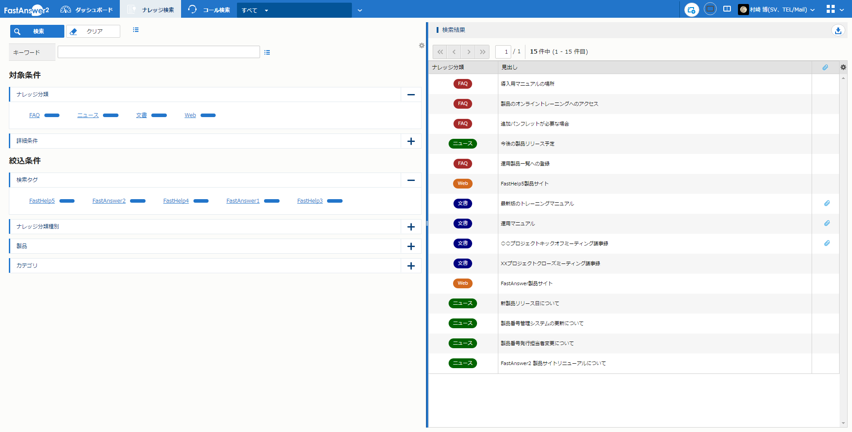The width and height of the screenshot is (852, 432).
Task: Expand the カテゴリ filter section
Action: click(x=411, y=266)
